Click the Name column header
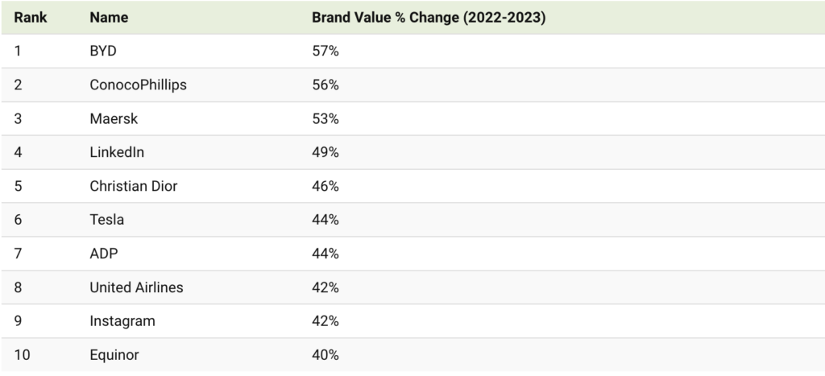Viewport: 825px width, 376px height. tap(109, 17)
